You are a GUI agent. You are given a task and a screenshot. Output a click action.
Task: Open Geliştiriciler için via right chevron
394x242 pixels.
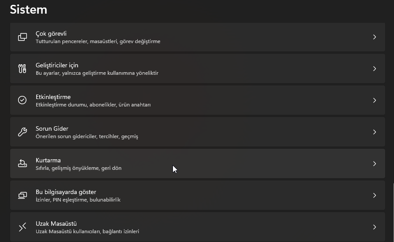[375, 69]
